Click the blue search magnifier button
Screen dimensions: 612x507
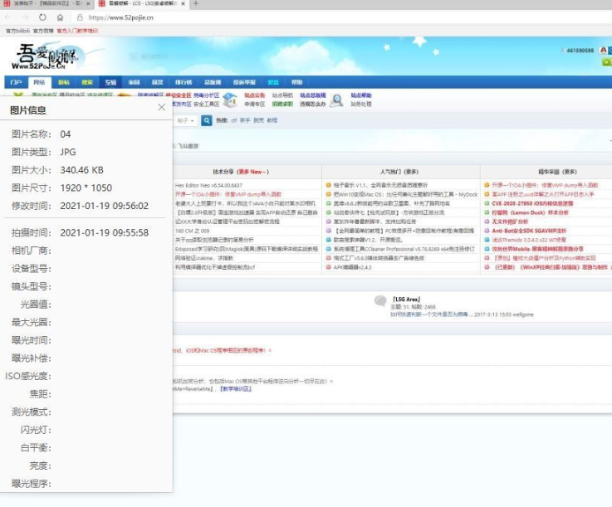point(207,120)
